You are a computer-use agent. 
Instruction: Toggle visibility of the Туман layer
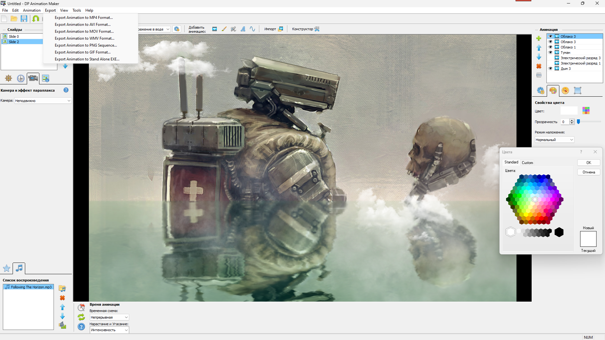coord(550,52)
